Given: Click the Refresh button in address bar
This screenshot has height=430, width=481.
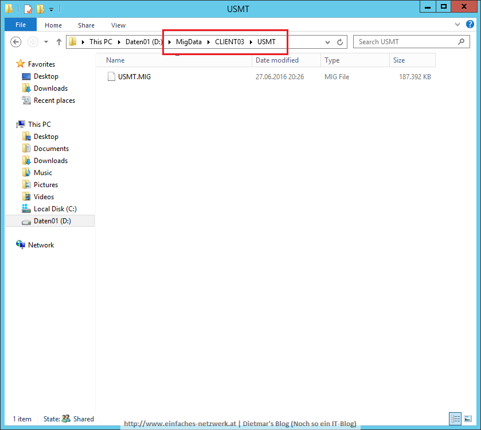Looking at the screenshot, I should pos(340,42).
